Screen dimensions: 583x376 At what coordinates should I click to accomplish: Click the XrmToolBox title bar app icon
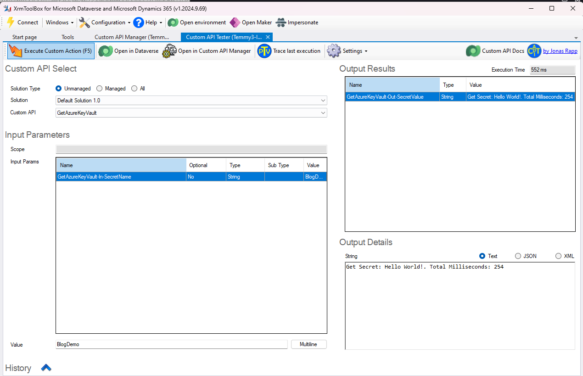pyautogui.click(x=7, y=8)
